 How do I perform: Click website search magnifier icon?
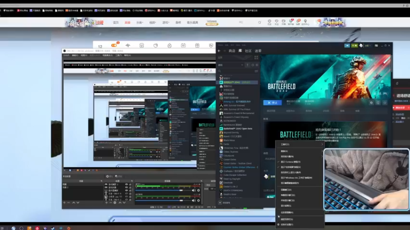(259, 22)
